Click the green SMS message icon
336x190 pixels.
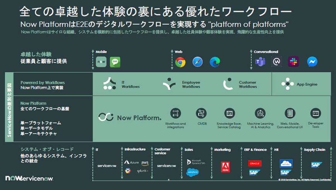[x=115, y=62]
